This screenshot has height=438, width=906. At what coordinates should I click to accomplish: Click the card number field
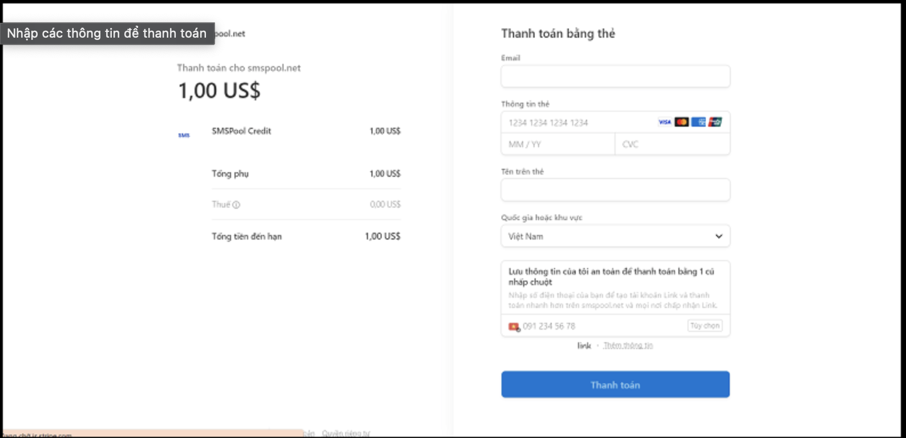click(x=576, y=123)
